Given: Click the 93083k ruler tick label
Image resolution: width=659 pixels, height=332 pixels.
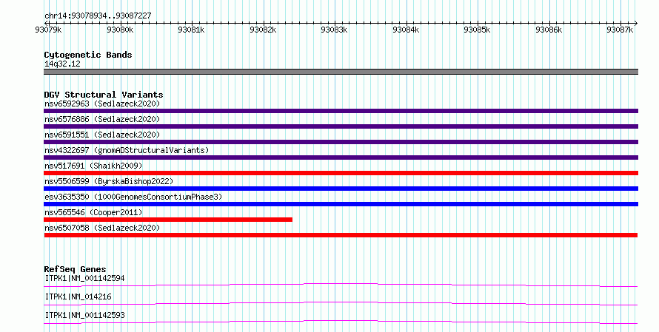Looking at the screenshot, I should tap(334, 30).
